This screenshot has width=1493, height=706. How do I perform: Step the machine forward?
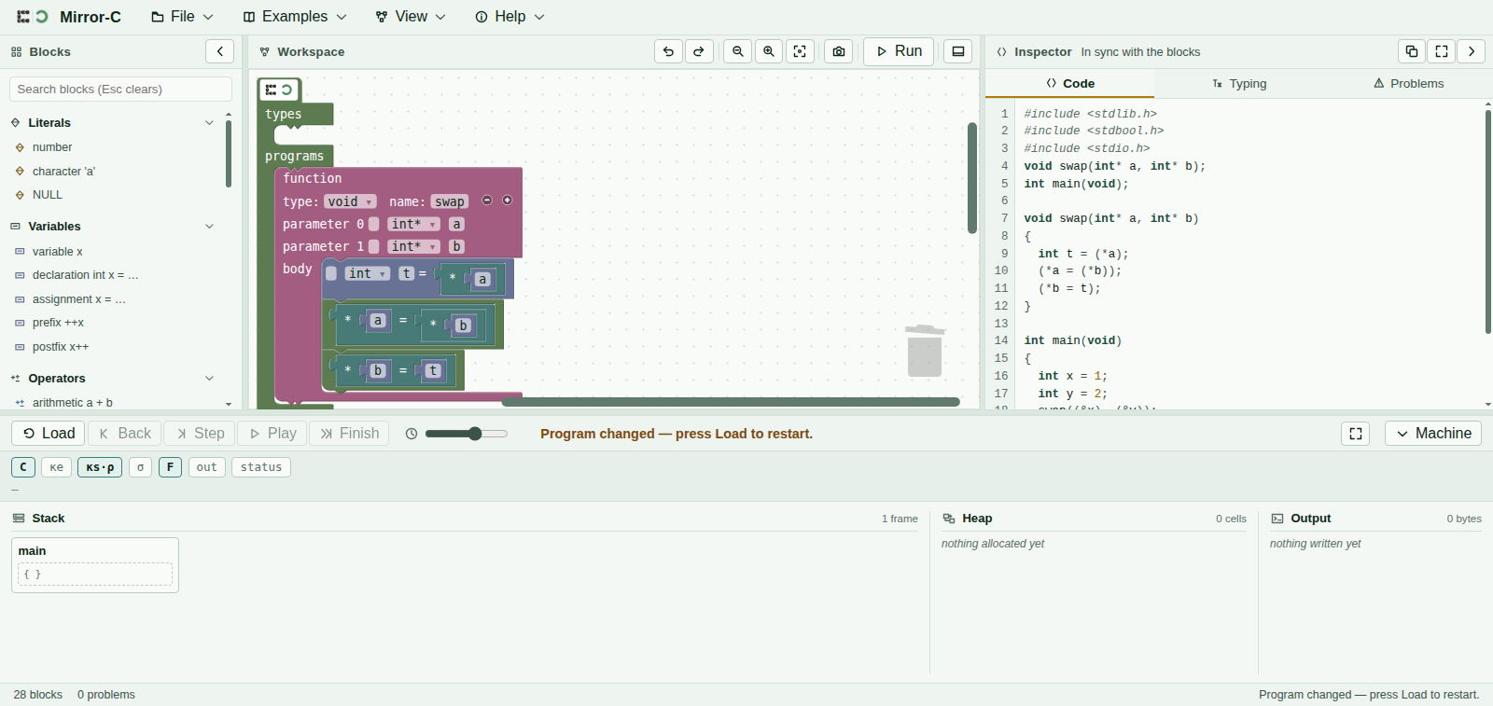click(201, 433)
